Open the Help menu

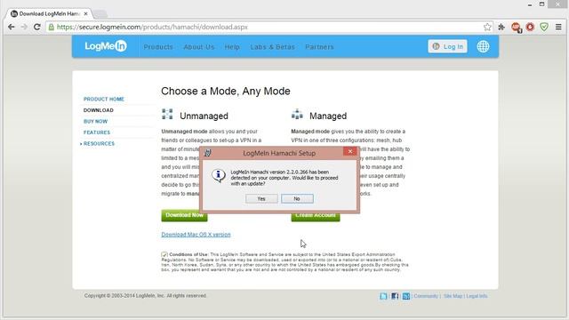232,47
